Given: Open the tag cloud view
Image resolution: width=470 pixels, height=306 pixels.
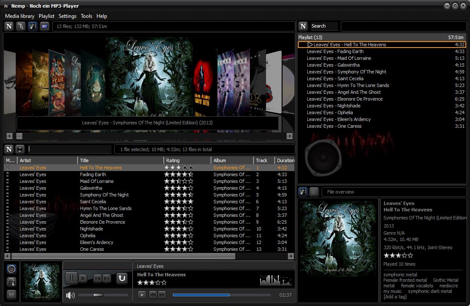Looking at the screenshot, I should point(44,26).
